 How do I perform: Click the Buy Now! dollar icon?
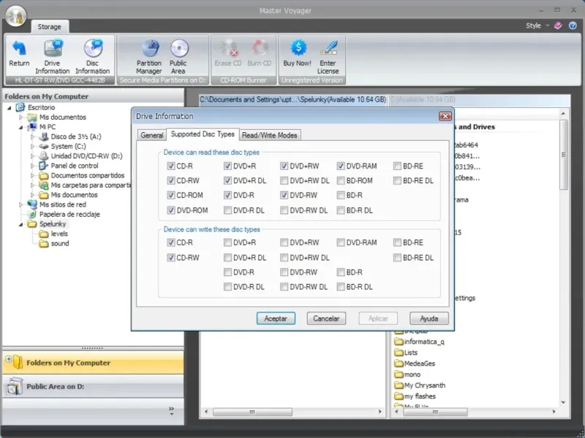(298, 47)
